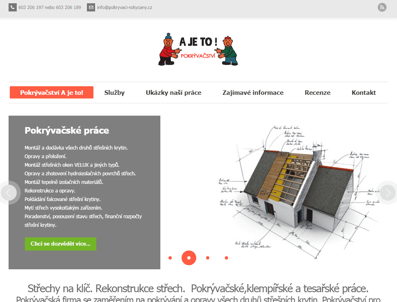
Task: Advance slider with right arrow
Action: [x=388, y=193]
